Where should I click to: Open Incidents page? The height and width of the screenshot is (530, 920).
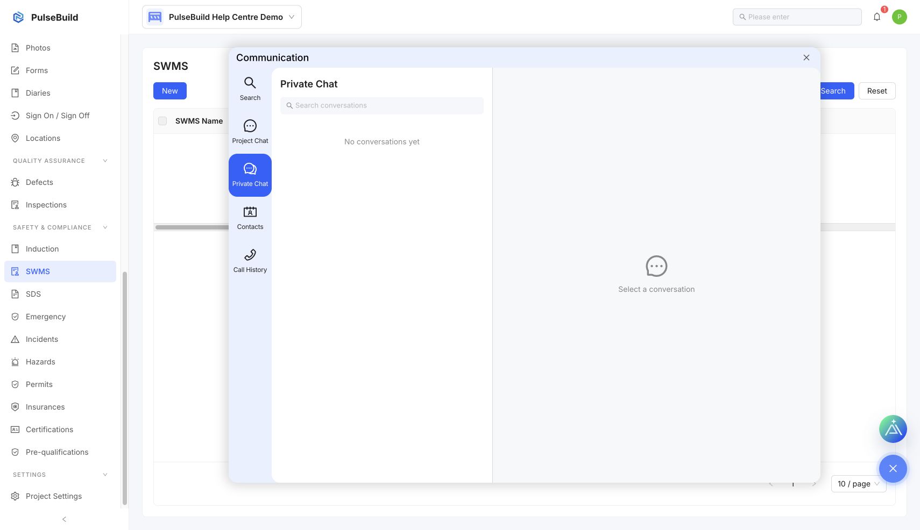coord(60,339)
